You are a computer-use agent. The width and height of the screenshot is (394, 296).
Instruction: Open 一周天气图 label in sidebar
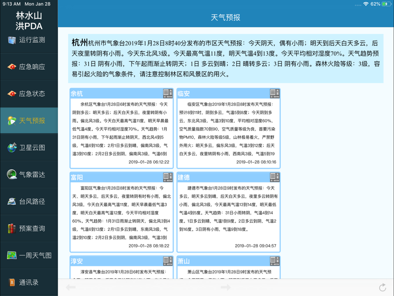(35, 255)
